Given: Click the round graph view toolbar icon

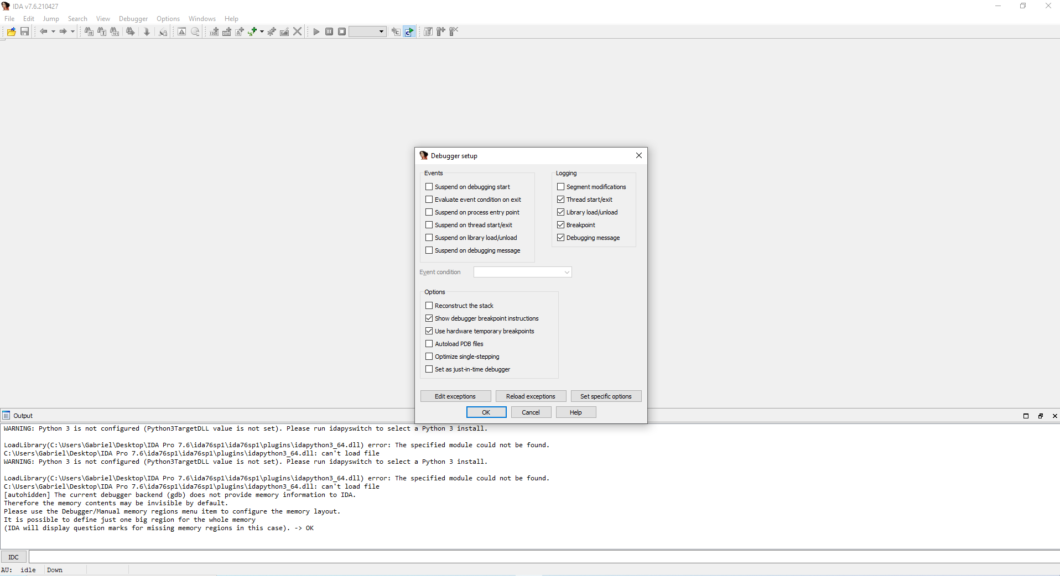Looking at the screenshot, I should (195, 32).
